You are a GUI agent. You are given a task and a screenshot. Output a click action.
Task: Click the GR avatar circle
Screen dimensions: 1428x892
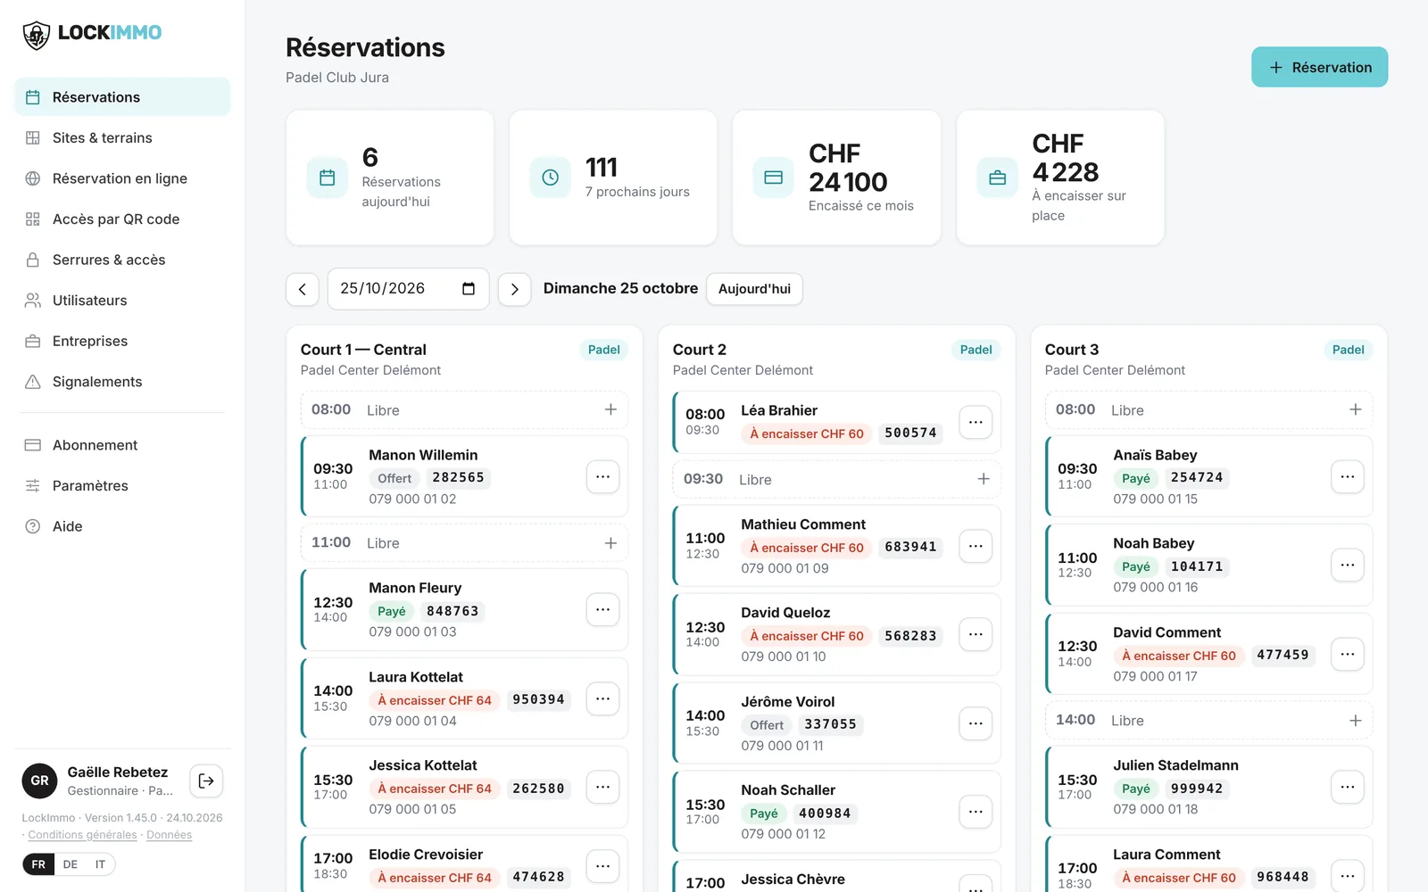(39, 780)
